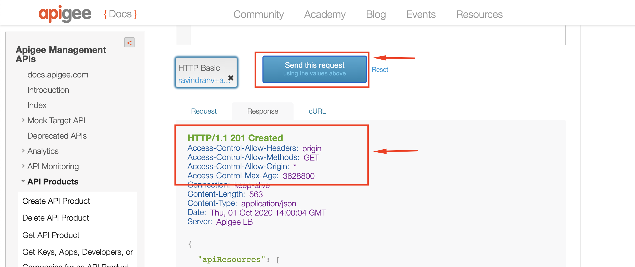Open docs.apigee.com sidebar link
635x267 pixels.
click(58, 75)
